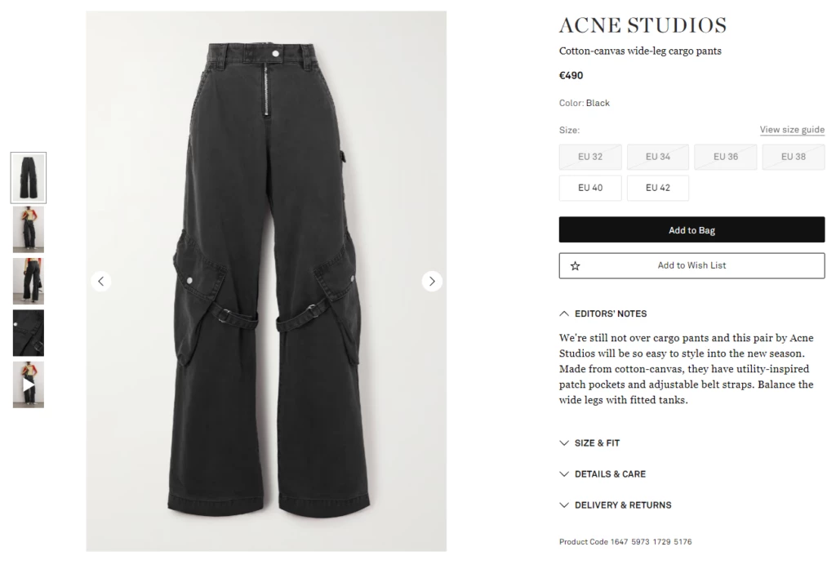836x569 pixels.
Task: Click the Add to Bag button
Action: 691,230
